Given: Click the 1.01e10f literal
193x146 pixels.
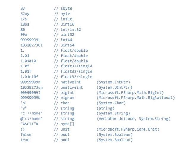Looking at the screenshot, I should 29,77.
